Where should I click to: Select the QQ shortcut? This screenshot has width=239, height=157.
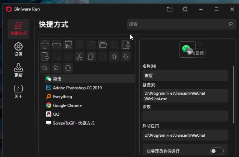[x=90, y=114]
